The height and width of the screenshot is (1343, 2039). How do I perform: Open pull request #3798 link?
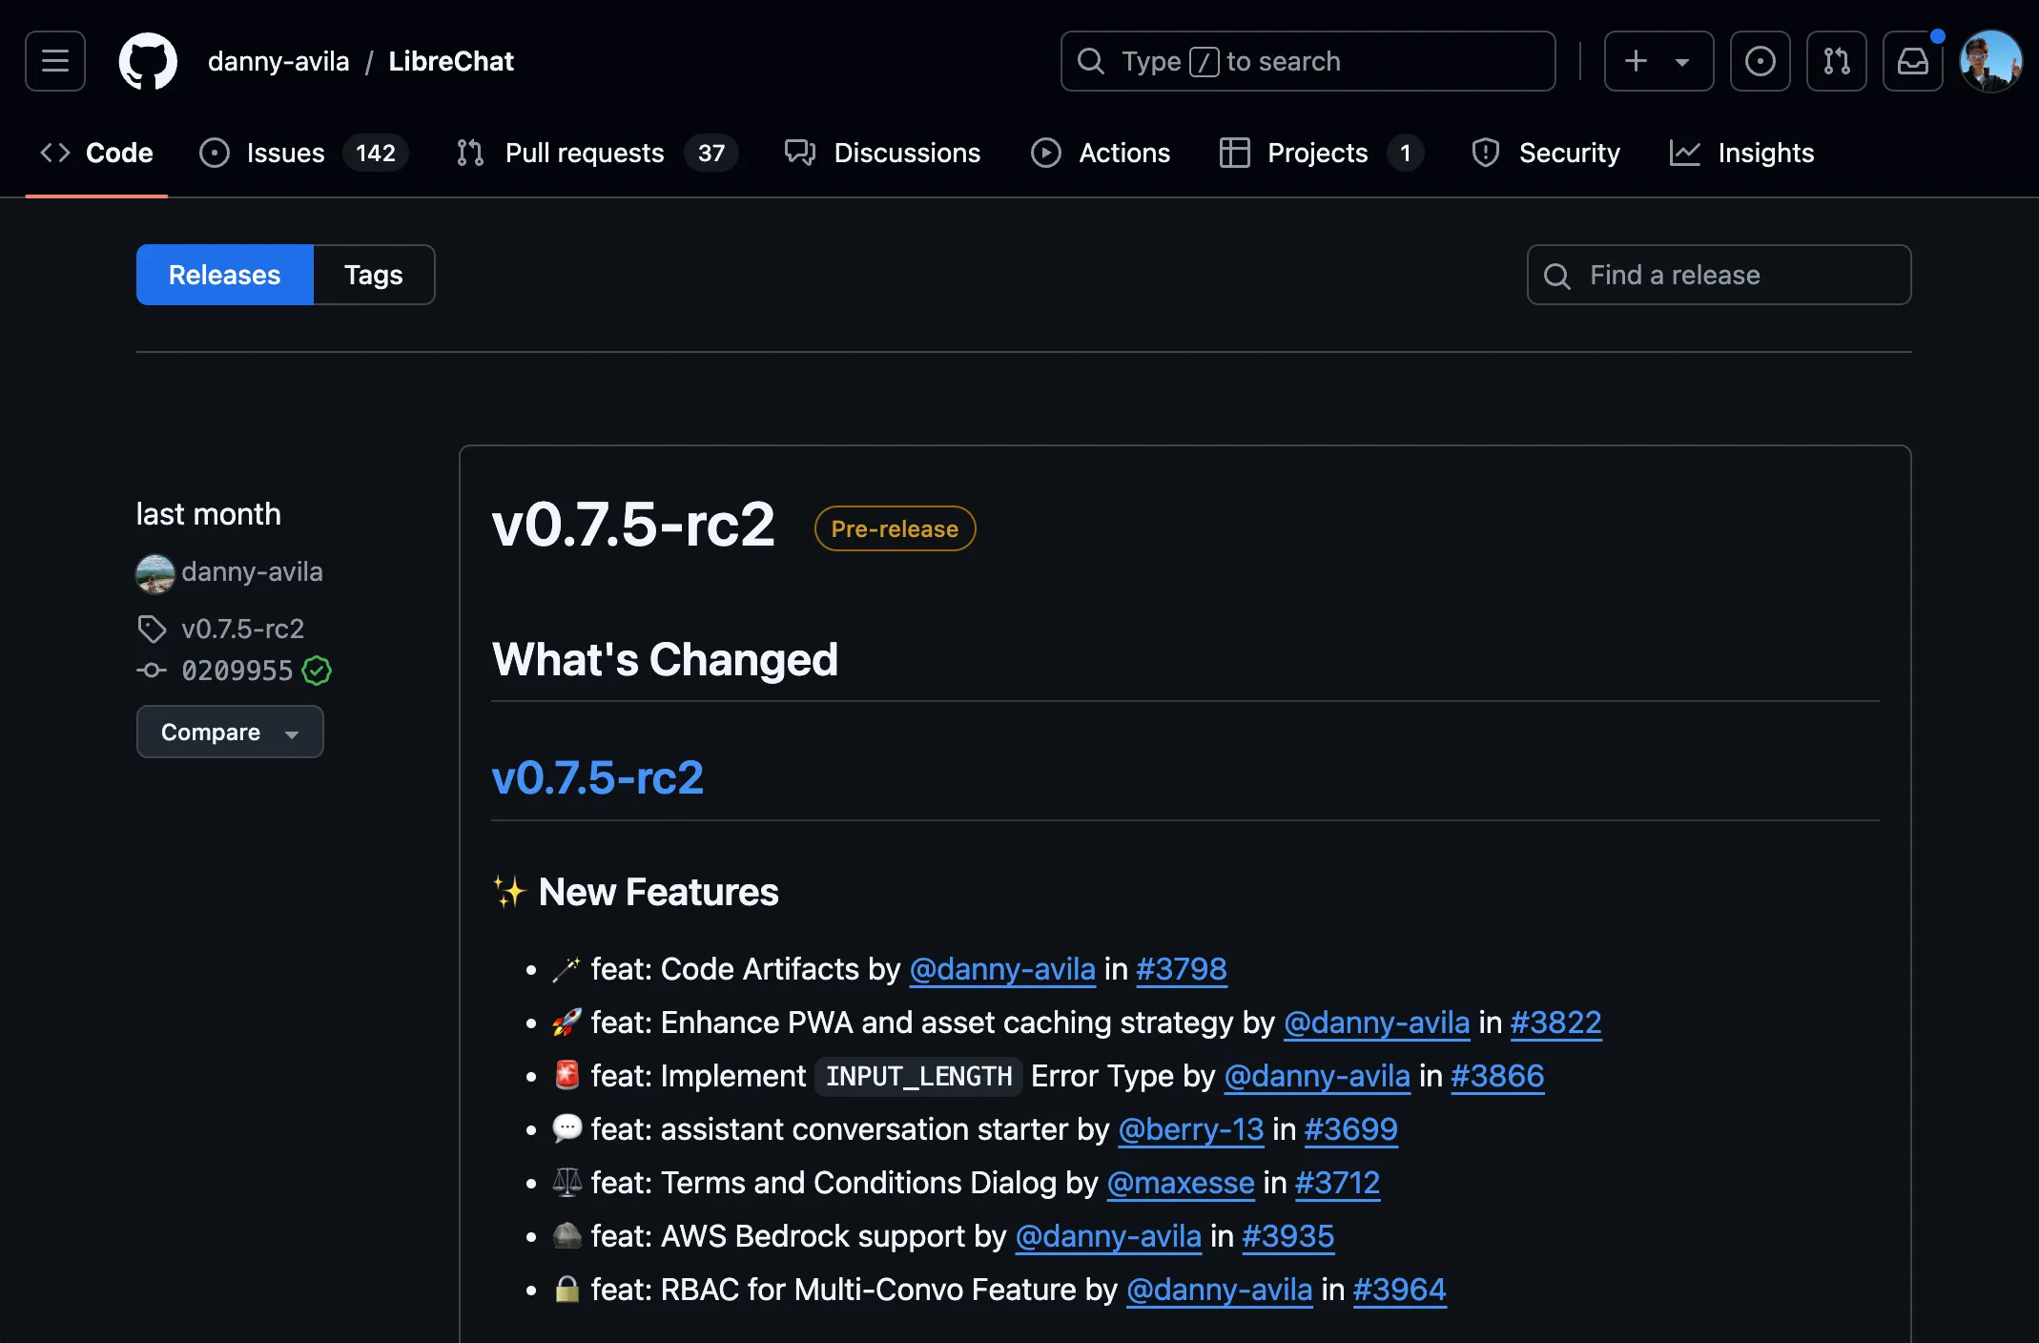pos(1181,969)
